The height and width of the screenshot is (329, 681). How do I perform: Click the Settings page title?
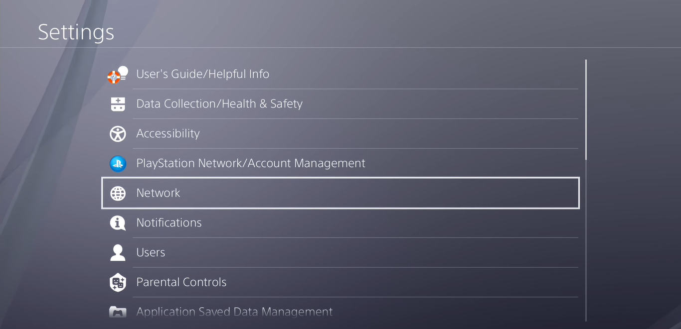click(76, 32)
